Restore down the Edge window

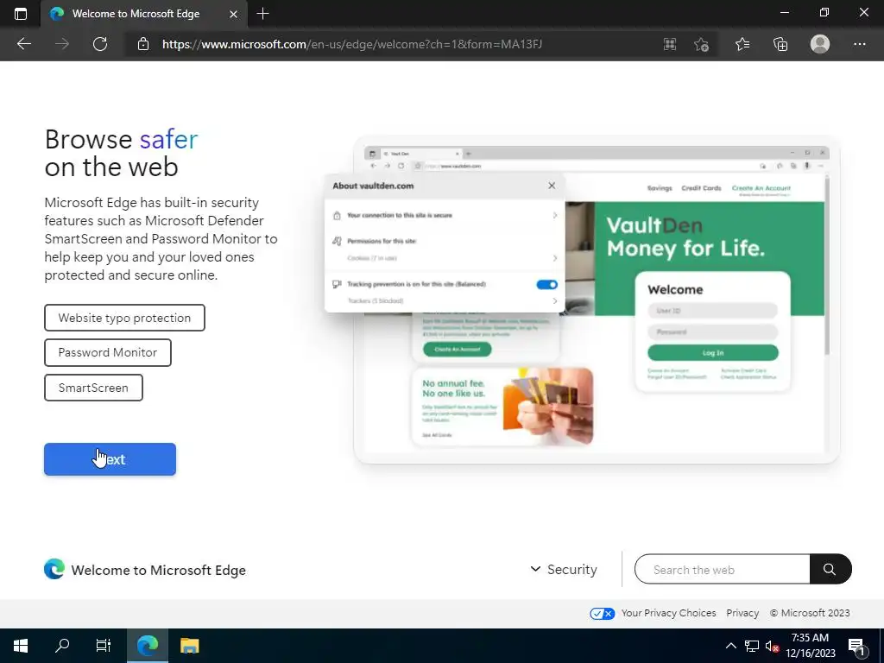[x=824, y=12]
